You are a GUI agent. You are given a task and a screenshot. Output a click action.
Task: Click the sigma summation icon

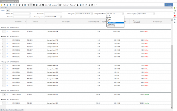coord(22,5)
